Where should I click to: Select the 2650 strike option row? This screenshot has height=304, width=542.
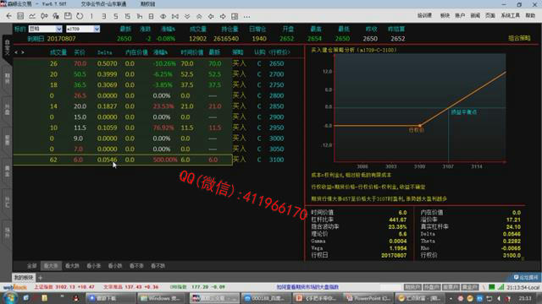pos(123,64)
